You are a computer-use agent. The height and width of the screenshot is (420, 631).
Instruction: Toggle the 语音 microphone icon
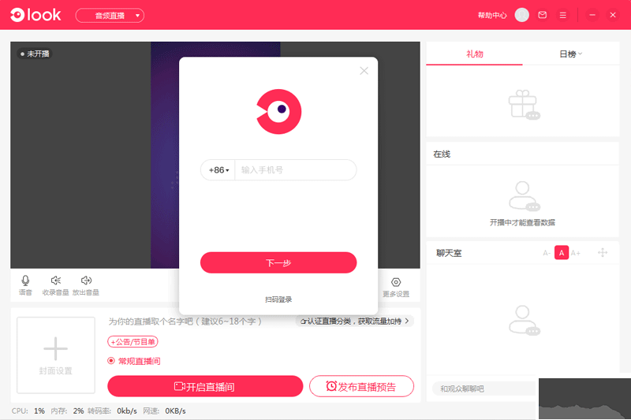25,285
